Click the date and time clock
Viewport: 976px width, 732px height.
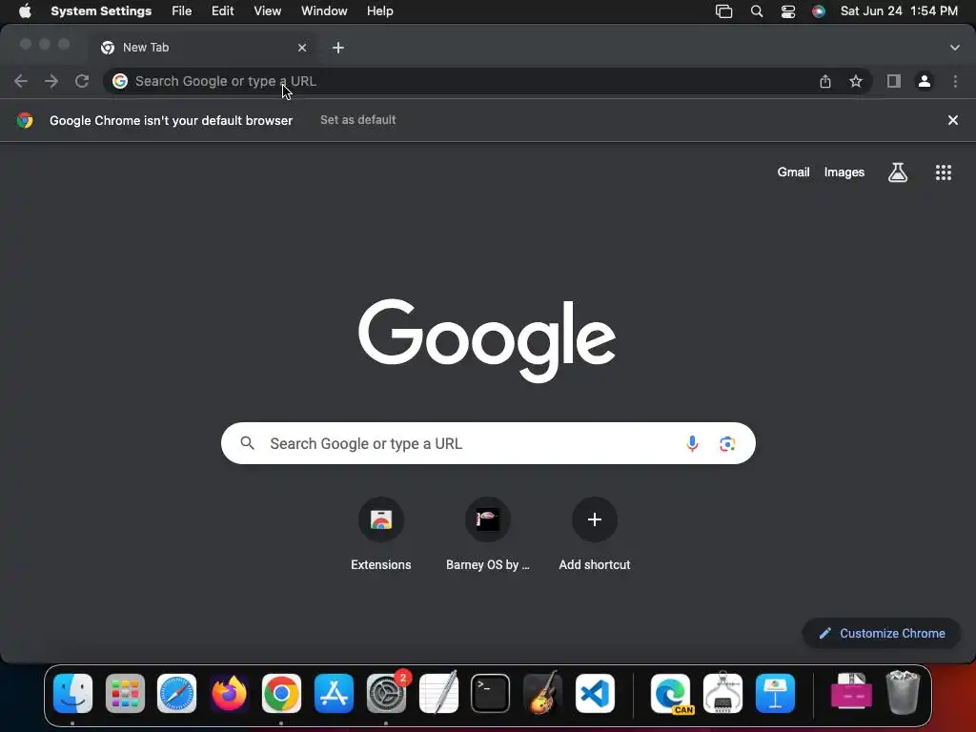(x=899, y=11)
